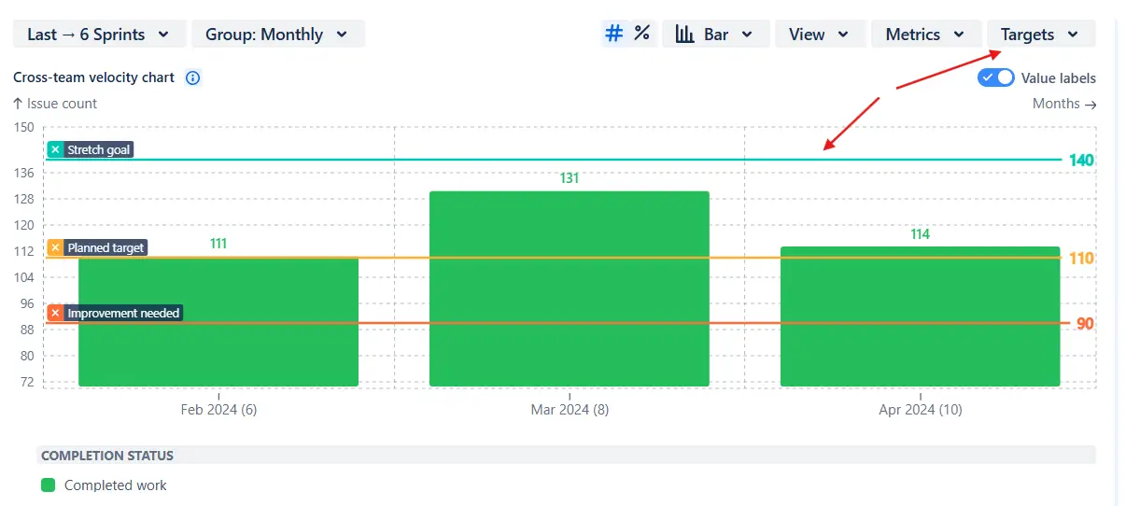Open the Bar chart type dropdown
This screenshot has height=506, width=1126.
[x=716, y=35]
